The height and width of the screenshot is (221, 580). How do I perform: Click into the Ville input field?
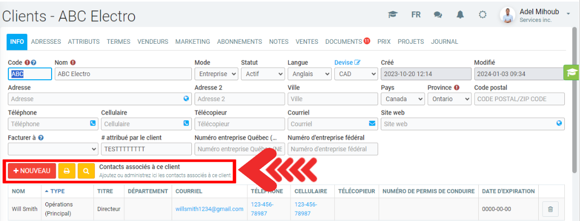click(x=332, y=99)
